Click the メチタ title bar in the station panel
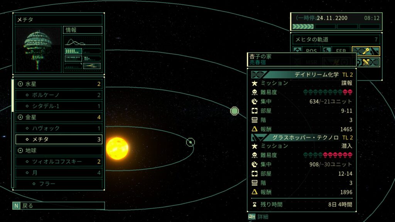395x222 pixels. click(x=59, y=20)
